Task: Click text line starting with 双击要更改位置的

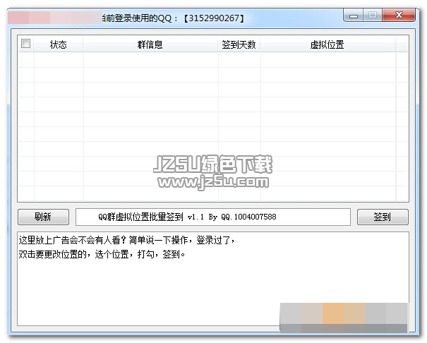Action: tap(102, 254)
